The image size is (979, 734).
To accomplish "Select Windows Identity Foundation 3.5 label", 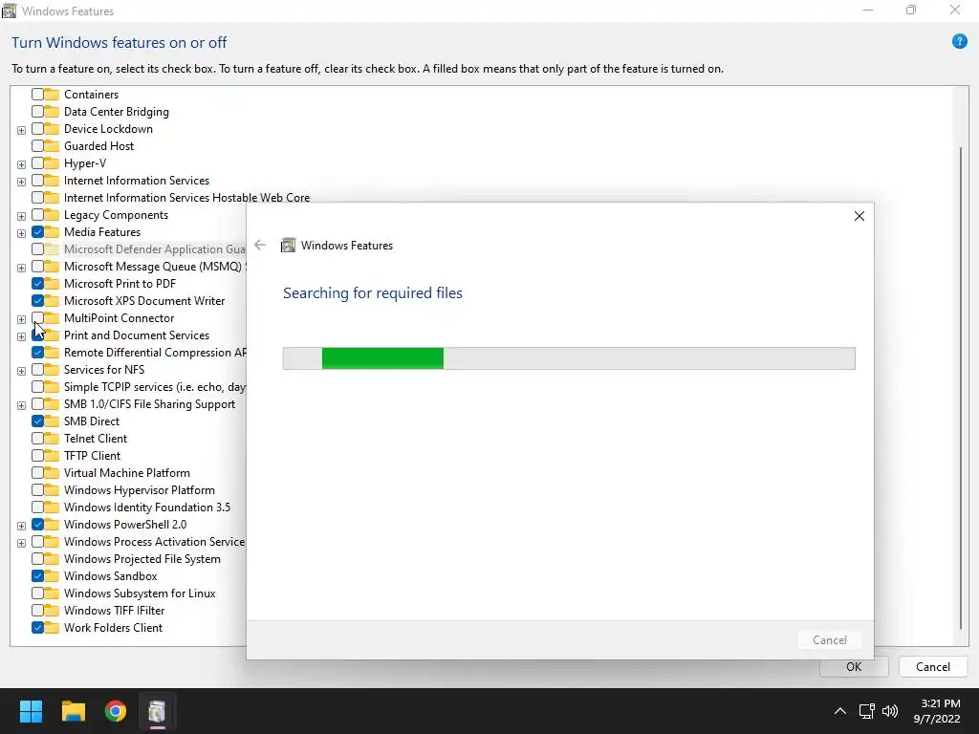I will tap(146, 507).
